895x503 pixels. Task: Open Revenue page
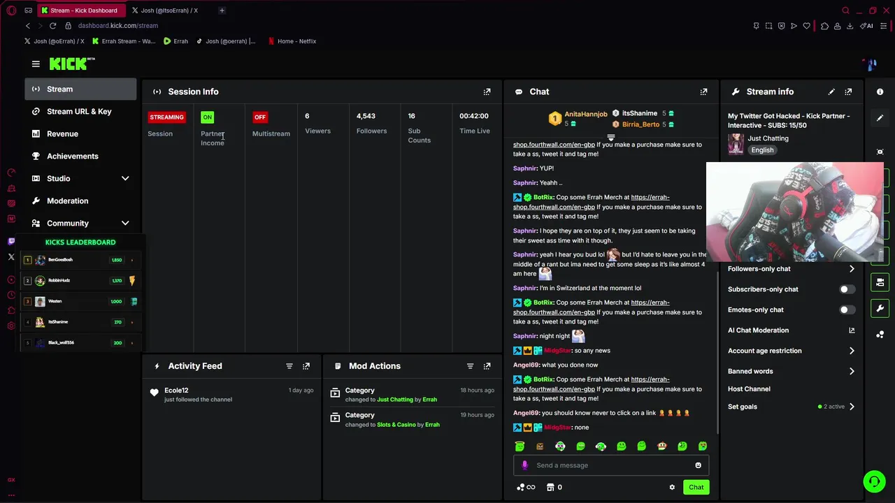point(81,134)
